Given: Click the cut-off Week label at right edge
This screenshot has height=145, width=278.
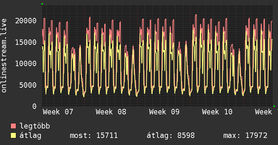Looking at the screenshot, I should point(266,112).
